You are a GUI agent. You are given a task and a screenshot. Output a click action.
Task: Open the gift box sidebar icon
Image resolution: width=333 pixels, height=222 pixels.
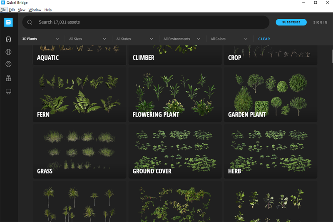tap(8, 78)
